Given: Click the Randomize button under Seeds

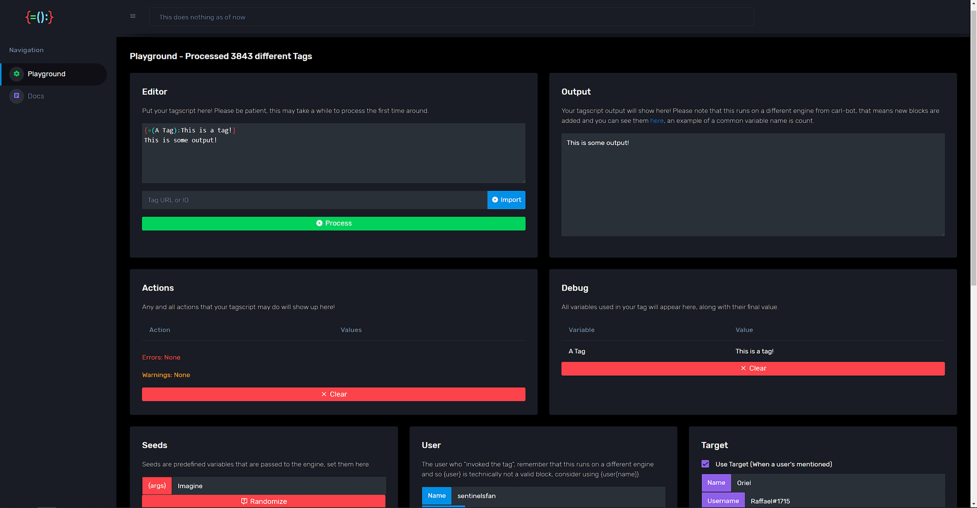Looking at the screenshot, I should click(x=264, y=501).
